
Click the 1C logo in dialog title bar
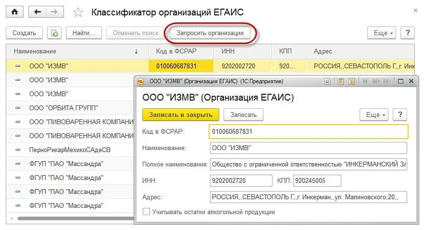coord(140,81)
